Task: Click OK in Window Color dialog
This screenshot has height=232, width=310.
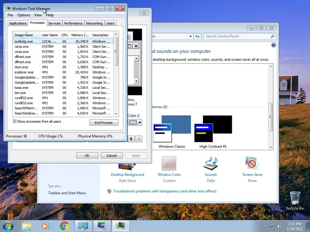Action: [x=87, y=156]
